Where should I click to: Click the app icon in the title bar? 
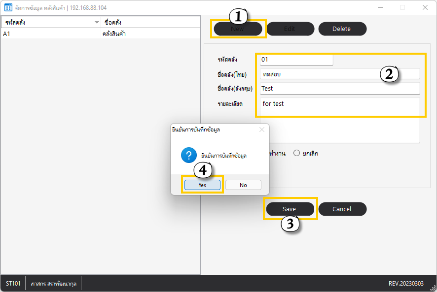point(8,7)
